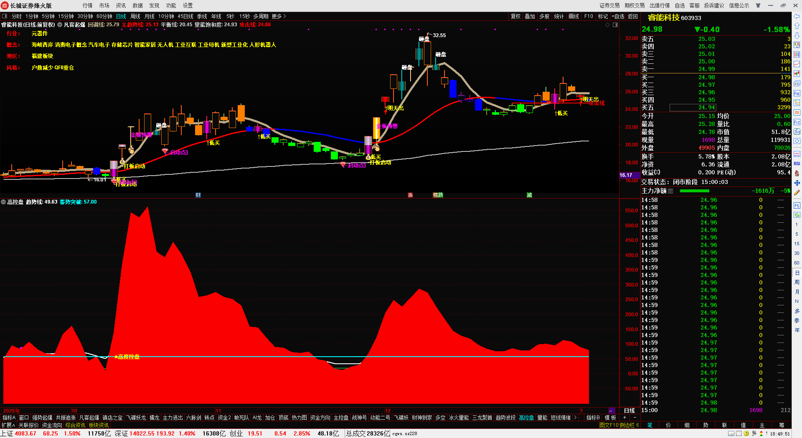
Task: Click the purple timeline marker at chart bottom-right
Action: coord(612,410)
